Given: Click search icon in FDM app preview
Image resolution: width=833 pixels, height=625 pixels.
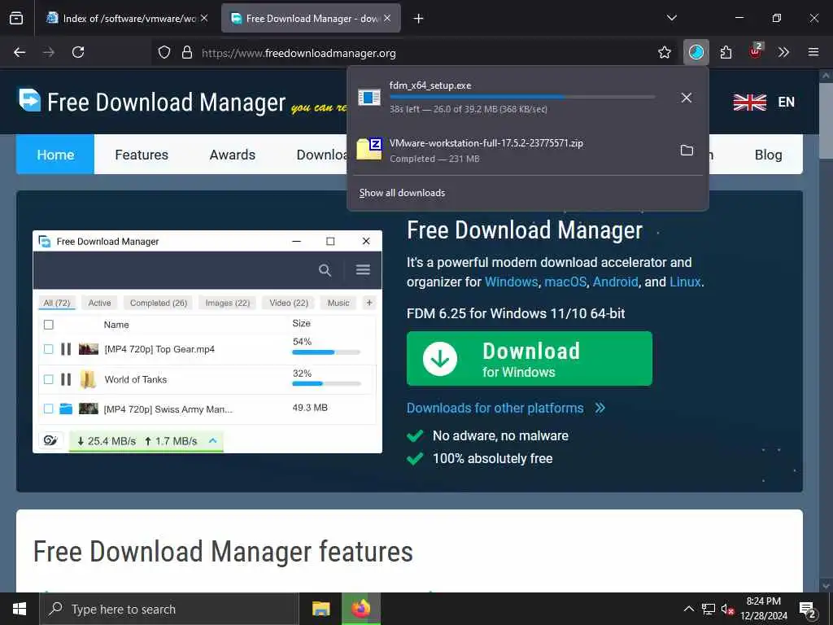Looking at the screenshot, I should coord(325,270).
